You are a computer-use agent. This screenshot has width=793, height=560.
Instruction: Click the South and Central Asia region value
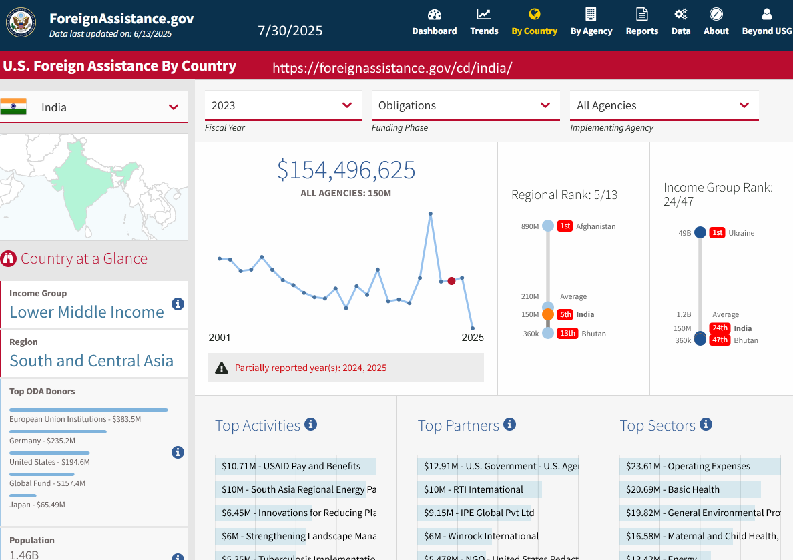pos(91,360)
